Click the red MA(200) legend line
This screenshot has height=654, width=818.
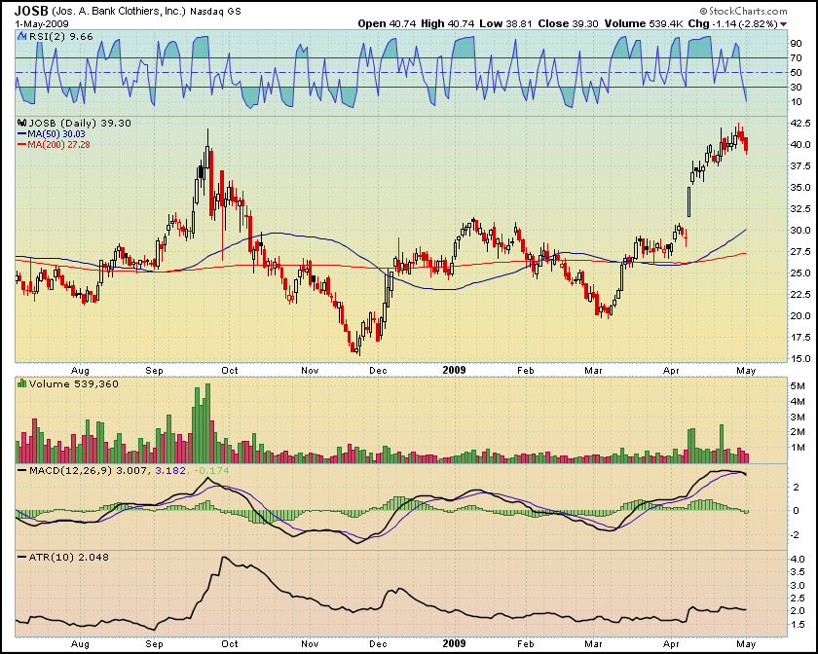[x=21, y=144]
